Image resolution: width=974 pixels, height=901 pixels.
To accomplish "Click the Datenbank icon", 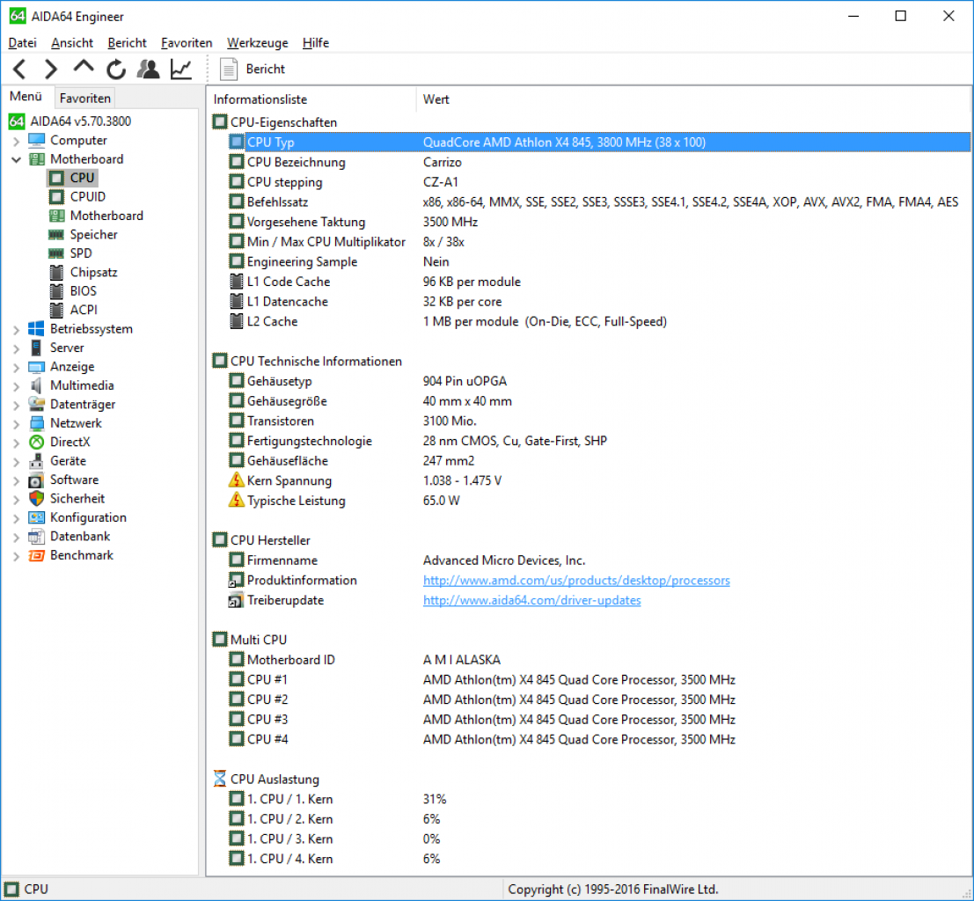I will 36,536.
